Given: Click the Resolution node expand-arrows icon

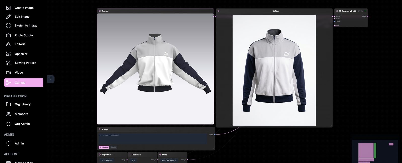Looking at the screenshot, I should click(130, 155).
